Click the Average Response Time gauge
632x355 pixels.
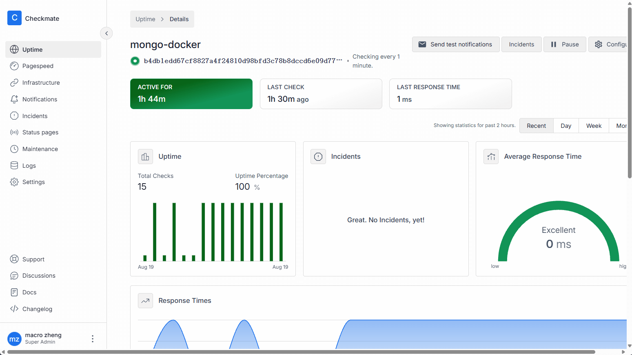coord(558,232)
